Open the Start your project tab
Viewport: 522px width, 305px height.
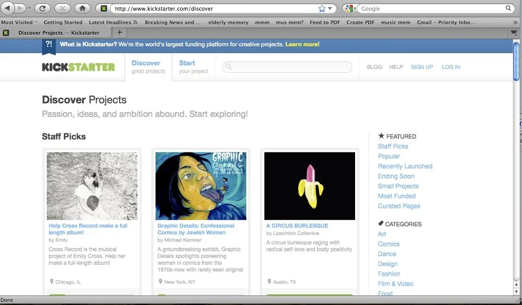pos(194,67)
